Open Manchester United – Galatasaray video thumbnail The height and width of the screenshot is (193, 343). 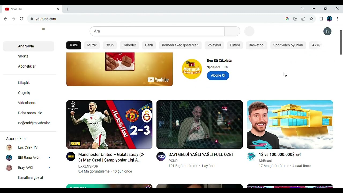point(109,125)
